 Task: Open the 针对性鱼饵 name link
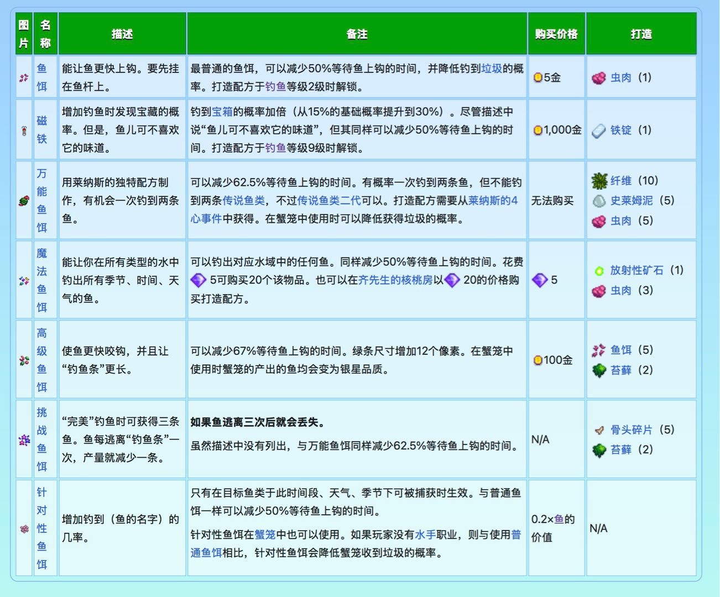[x=42, y=528]
